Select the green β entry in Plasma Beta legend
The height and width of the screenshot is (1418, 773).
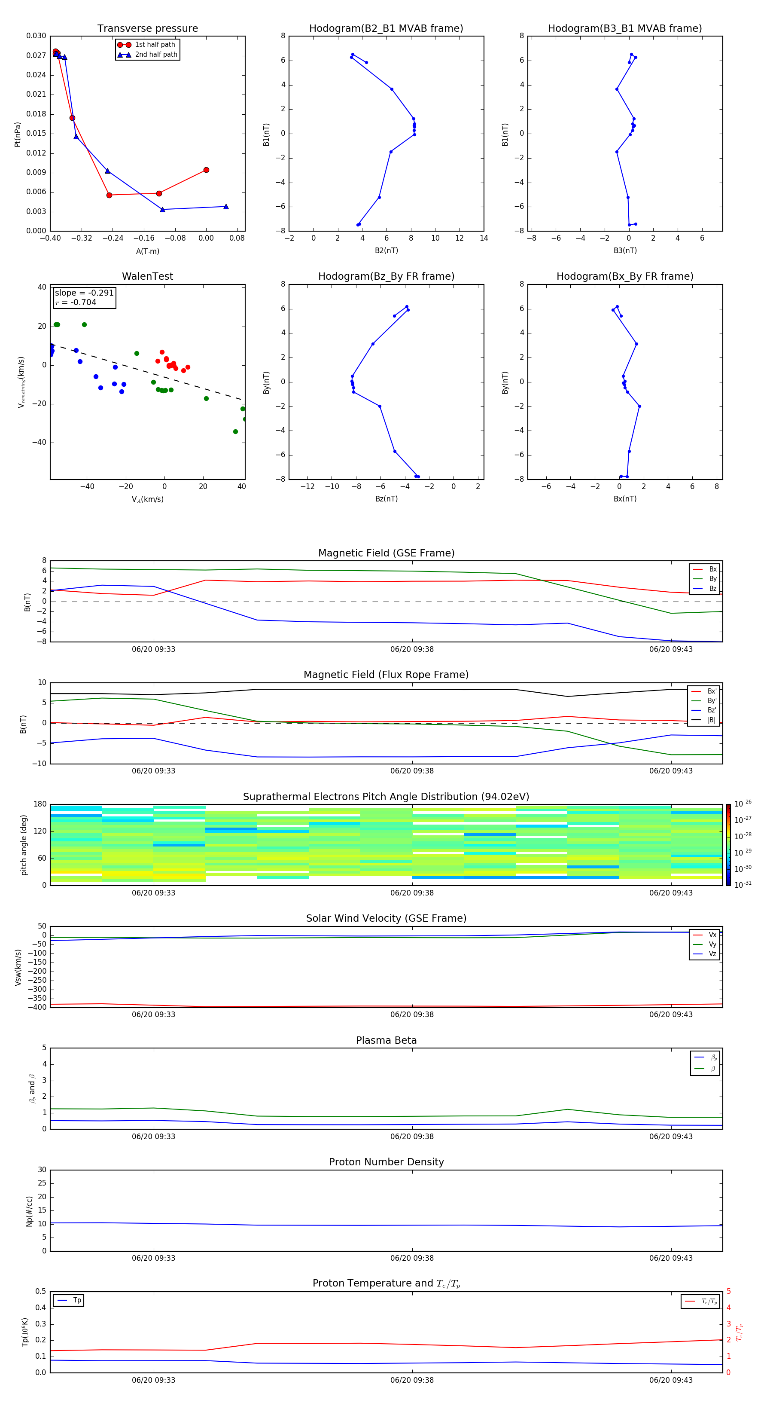pyautogui.click(x=705, y=1069)
